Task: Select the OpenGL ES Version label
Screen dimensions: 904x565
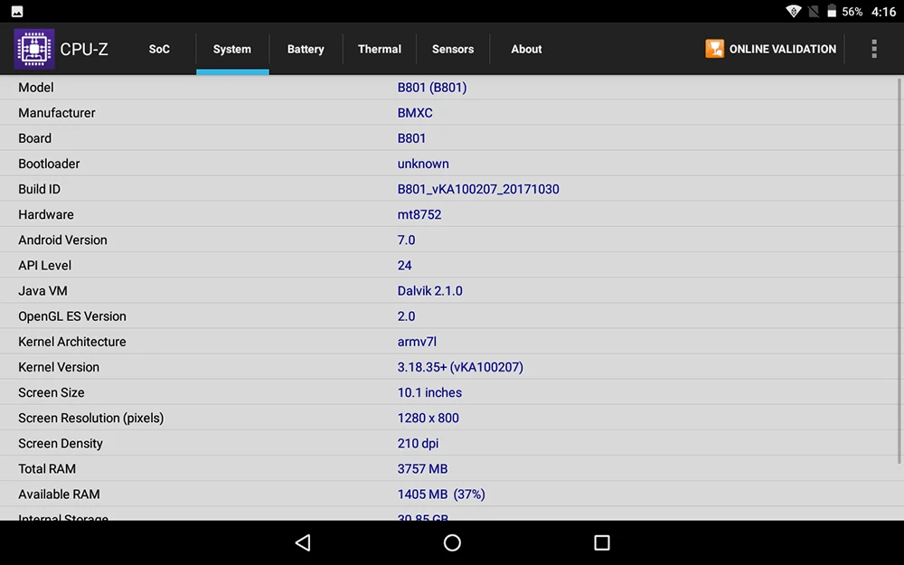Action: (72, 315)
